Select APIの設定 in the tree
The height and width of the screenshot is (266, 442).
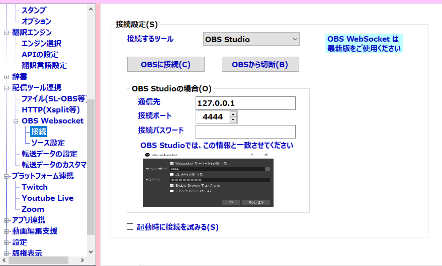point(40,54)
